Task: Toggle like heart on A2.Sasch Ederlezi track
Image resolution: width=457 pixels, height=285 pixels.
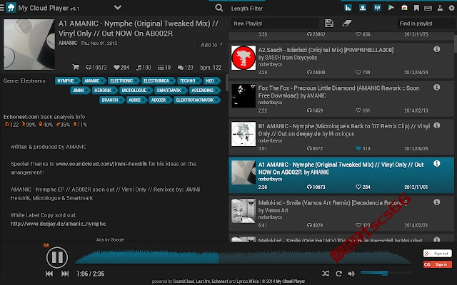Action: 358,72
